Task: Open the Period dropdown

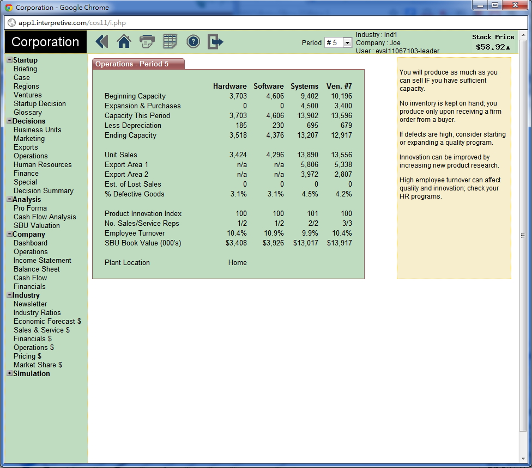Action: point(347,42)
